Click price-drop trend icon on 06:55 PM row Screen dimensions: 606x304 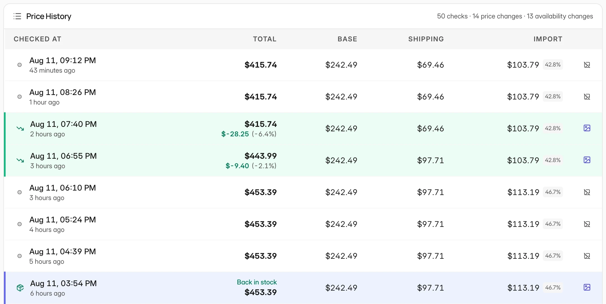tap(20, 160)
